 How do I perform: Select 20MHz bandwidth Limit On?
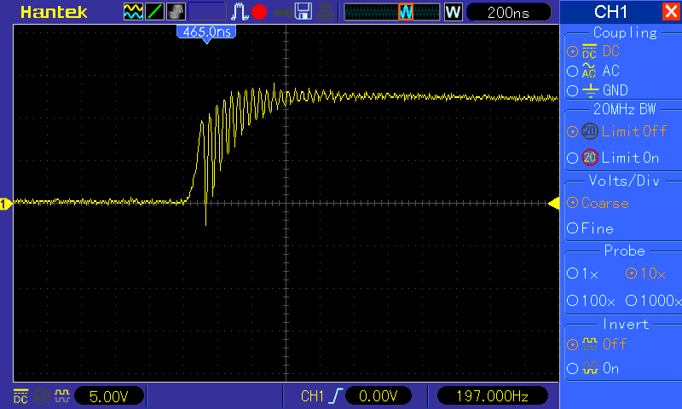613,158
